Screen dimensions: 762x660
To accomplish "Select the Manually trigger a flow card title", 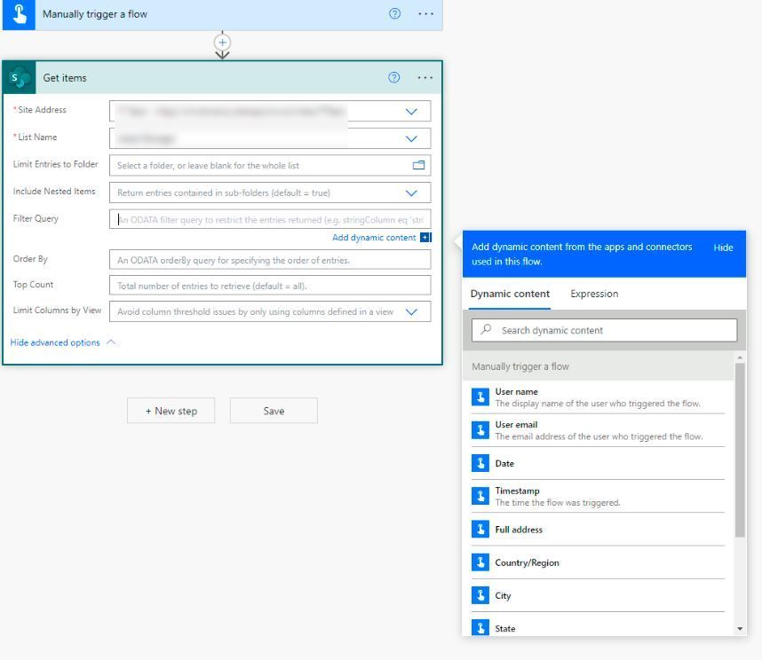I will 95,14.
